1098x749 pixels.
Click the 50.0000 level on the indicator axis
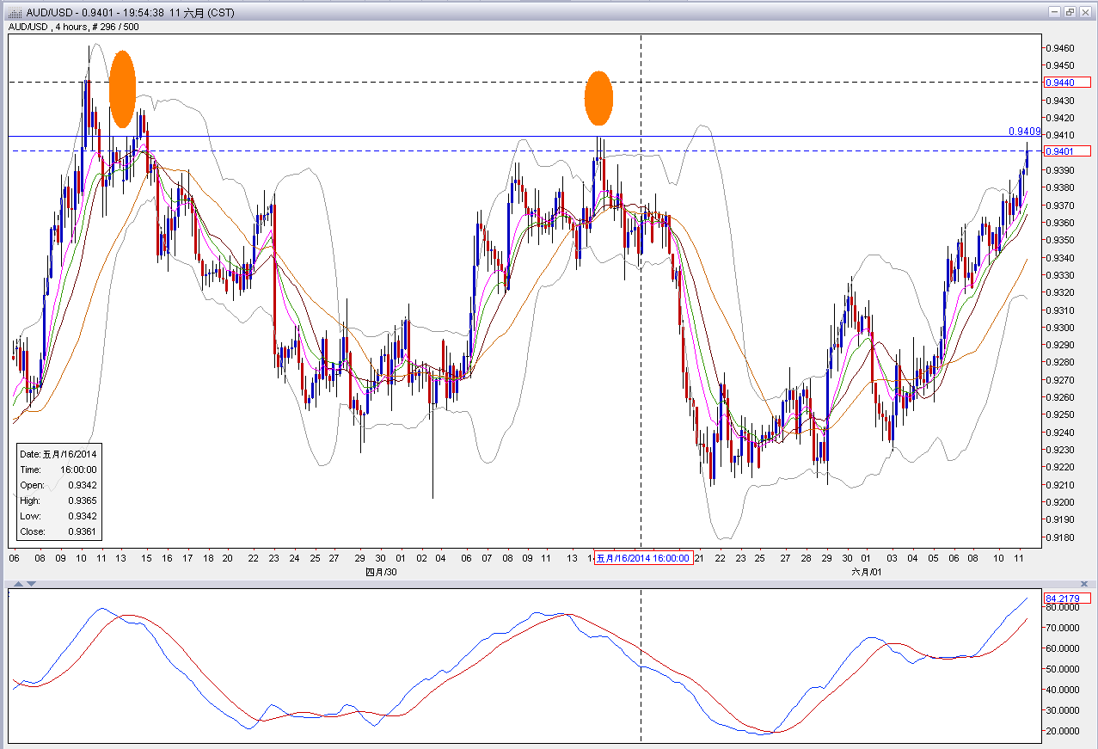coord(1063,669)
